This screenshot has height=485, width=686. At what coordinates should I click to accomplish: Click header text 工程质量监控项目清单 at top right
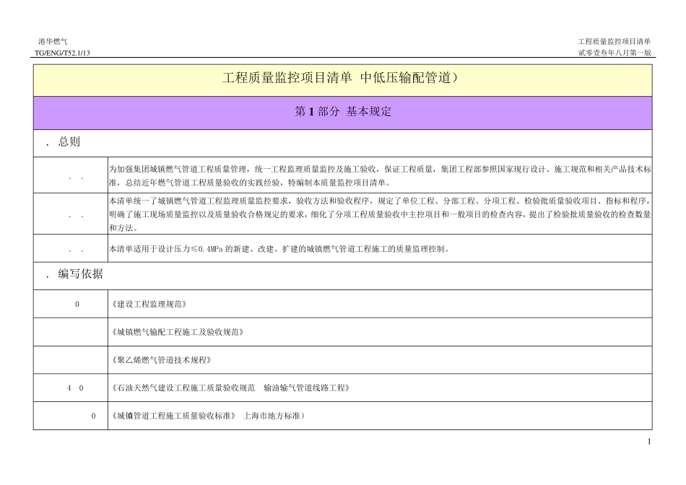coord(615,42)
